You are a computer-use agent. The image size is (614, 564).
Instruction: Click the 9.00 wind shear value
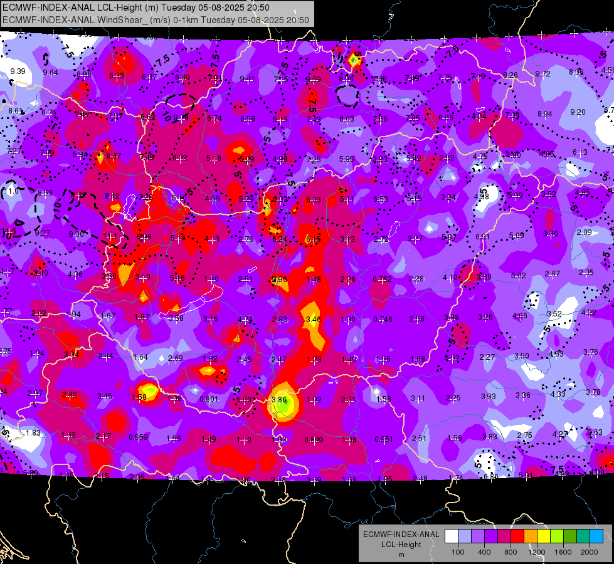coord(77,234)
